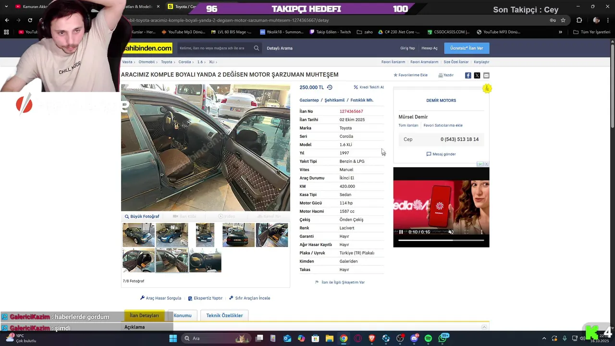Close the advertisement with the X icon
The height and width of the screenshot is (346, 615).
pos(486,164)
